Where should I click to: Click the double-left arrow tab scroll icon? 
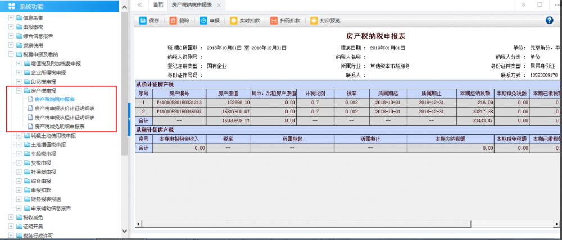point(139,4)
